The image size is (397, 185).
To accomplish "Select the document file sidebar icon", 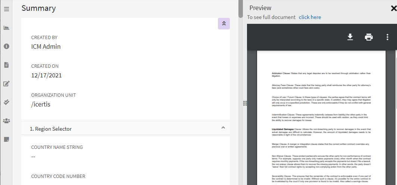I will click(6, 65).
